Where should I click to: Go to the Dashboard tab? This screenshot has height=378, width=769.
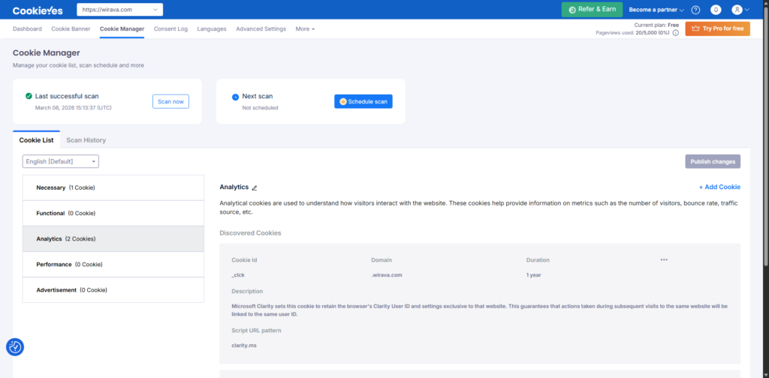tap(27, 29)
